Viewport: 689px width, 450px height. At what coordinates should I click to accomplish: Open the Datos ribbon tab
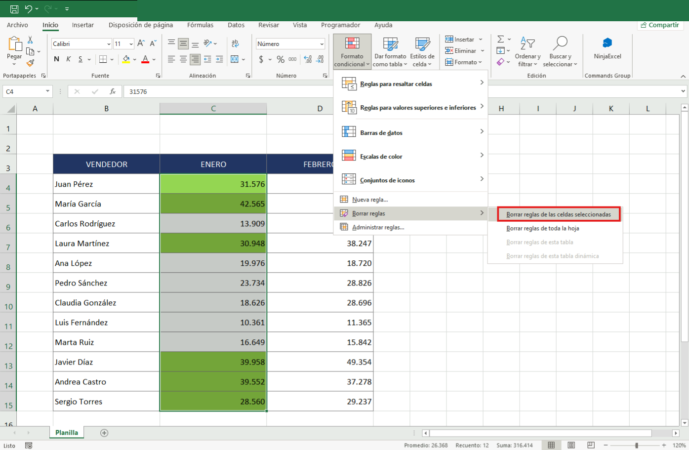236,25
